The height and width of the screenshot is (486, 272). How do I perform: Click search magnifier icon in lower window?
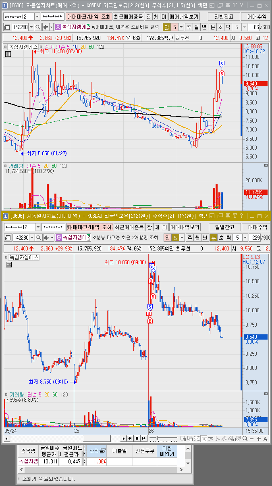(x=38, y=238)
